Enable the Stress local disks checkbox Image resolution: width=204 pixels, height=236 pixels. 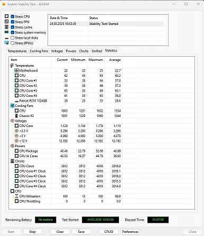(x=12, y=38)
